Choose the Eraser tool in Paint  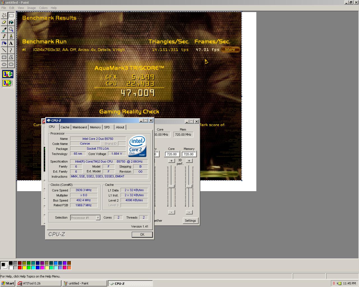(4, 22)
